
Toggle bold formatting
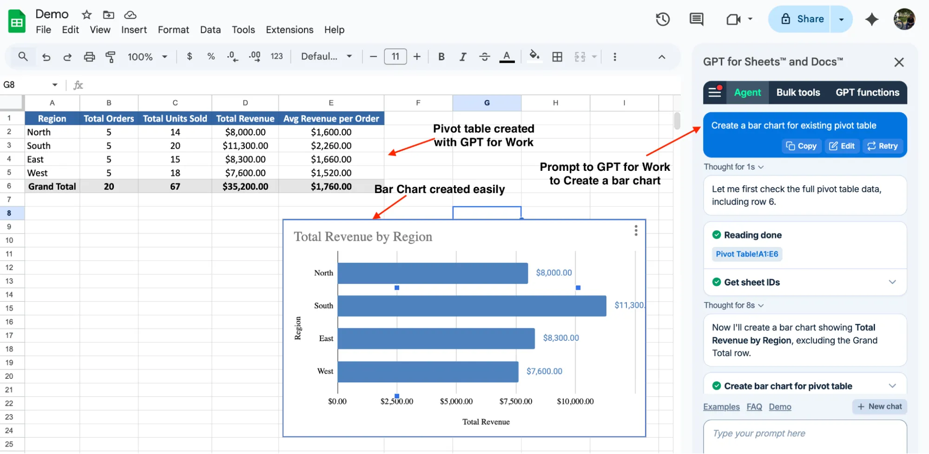(x=441, y=56)
